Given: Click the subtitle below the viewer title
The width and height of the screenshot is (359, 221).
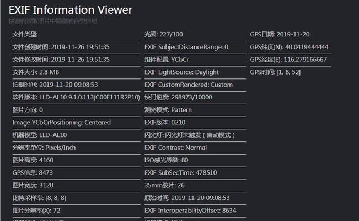Looking at the screenshot, I should [53, 21].
